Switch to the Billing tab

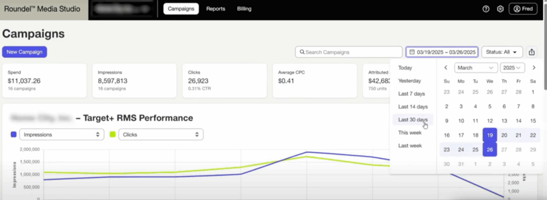point(244,9)
